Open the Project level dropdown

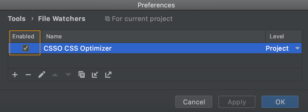tap(297, 48)
